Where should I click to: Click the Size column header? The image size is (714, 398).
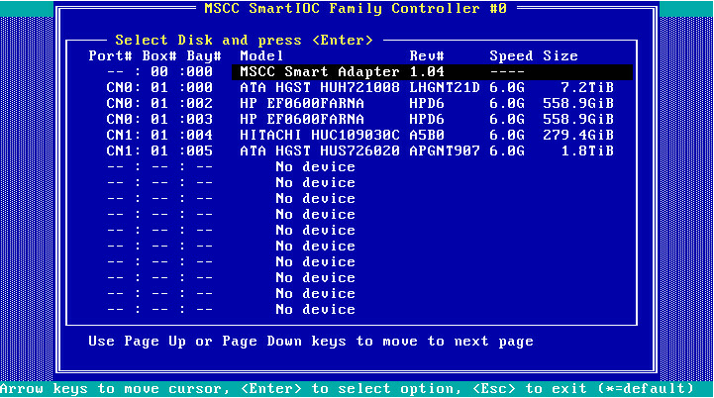(x=561, y=56)
